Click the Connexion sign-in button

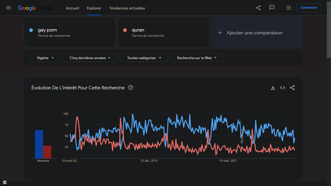point(308,8)
